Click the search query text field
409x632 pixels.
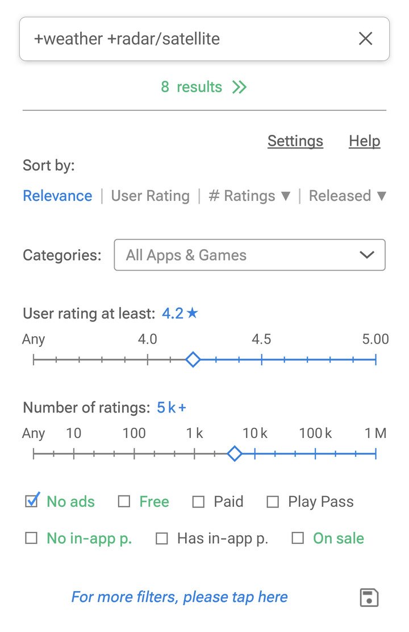pyautogui.click(x=187, y=39)
